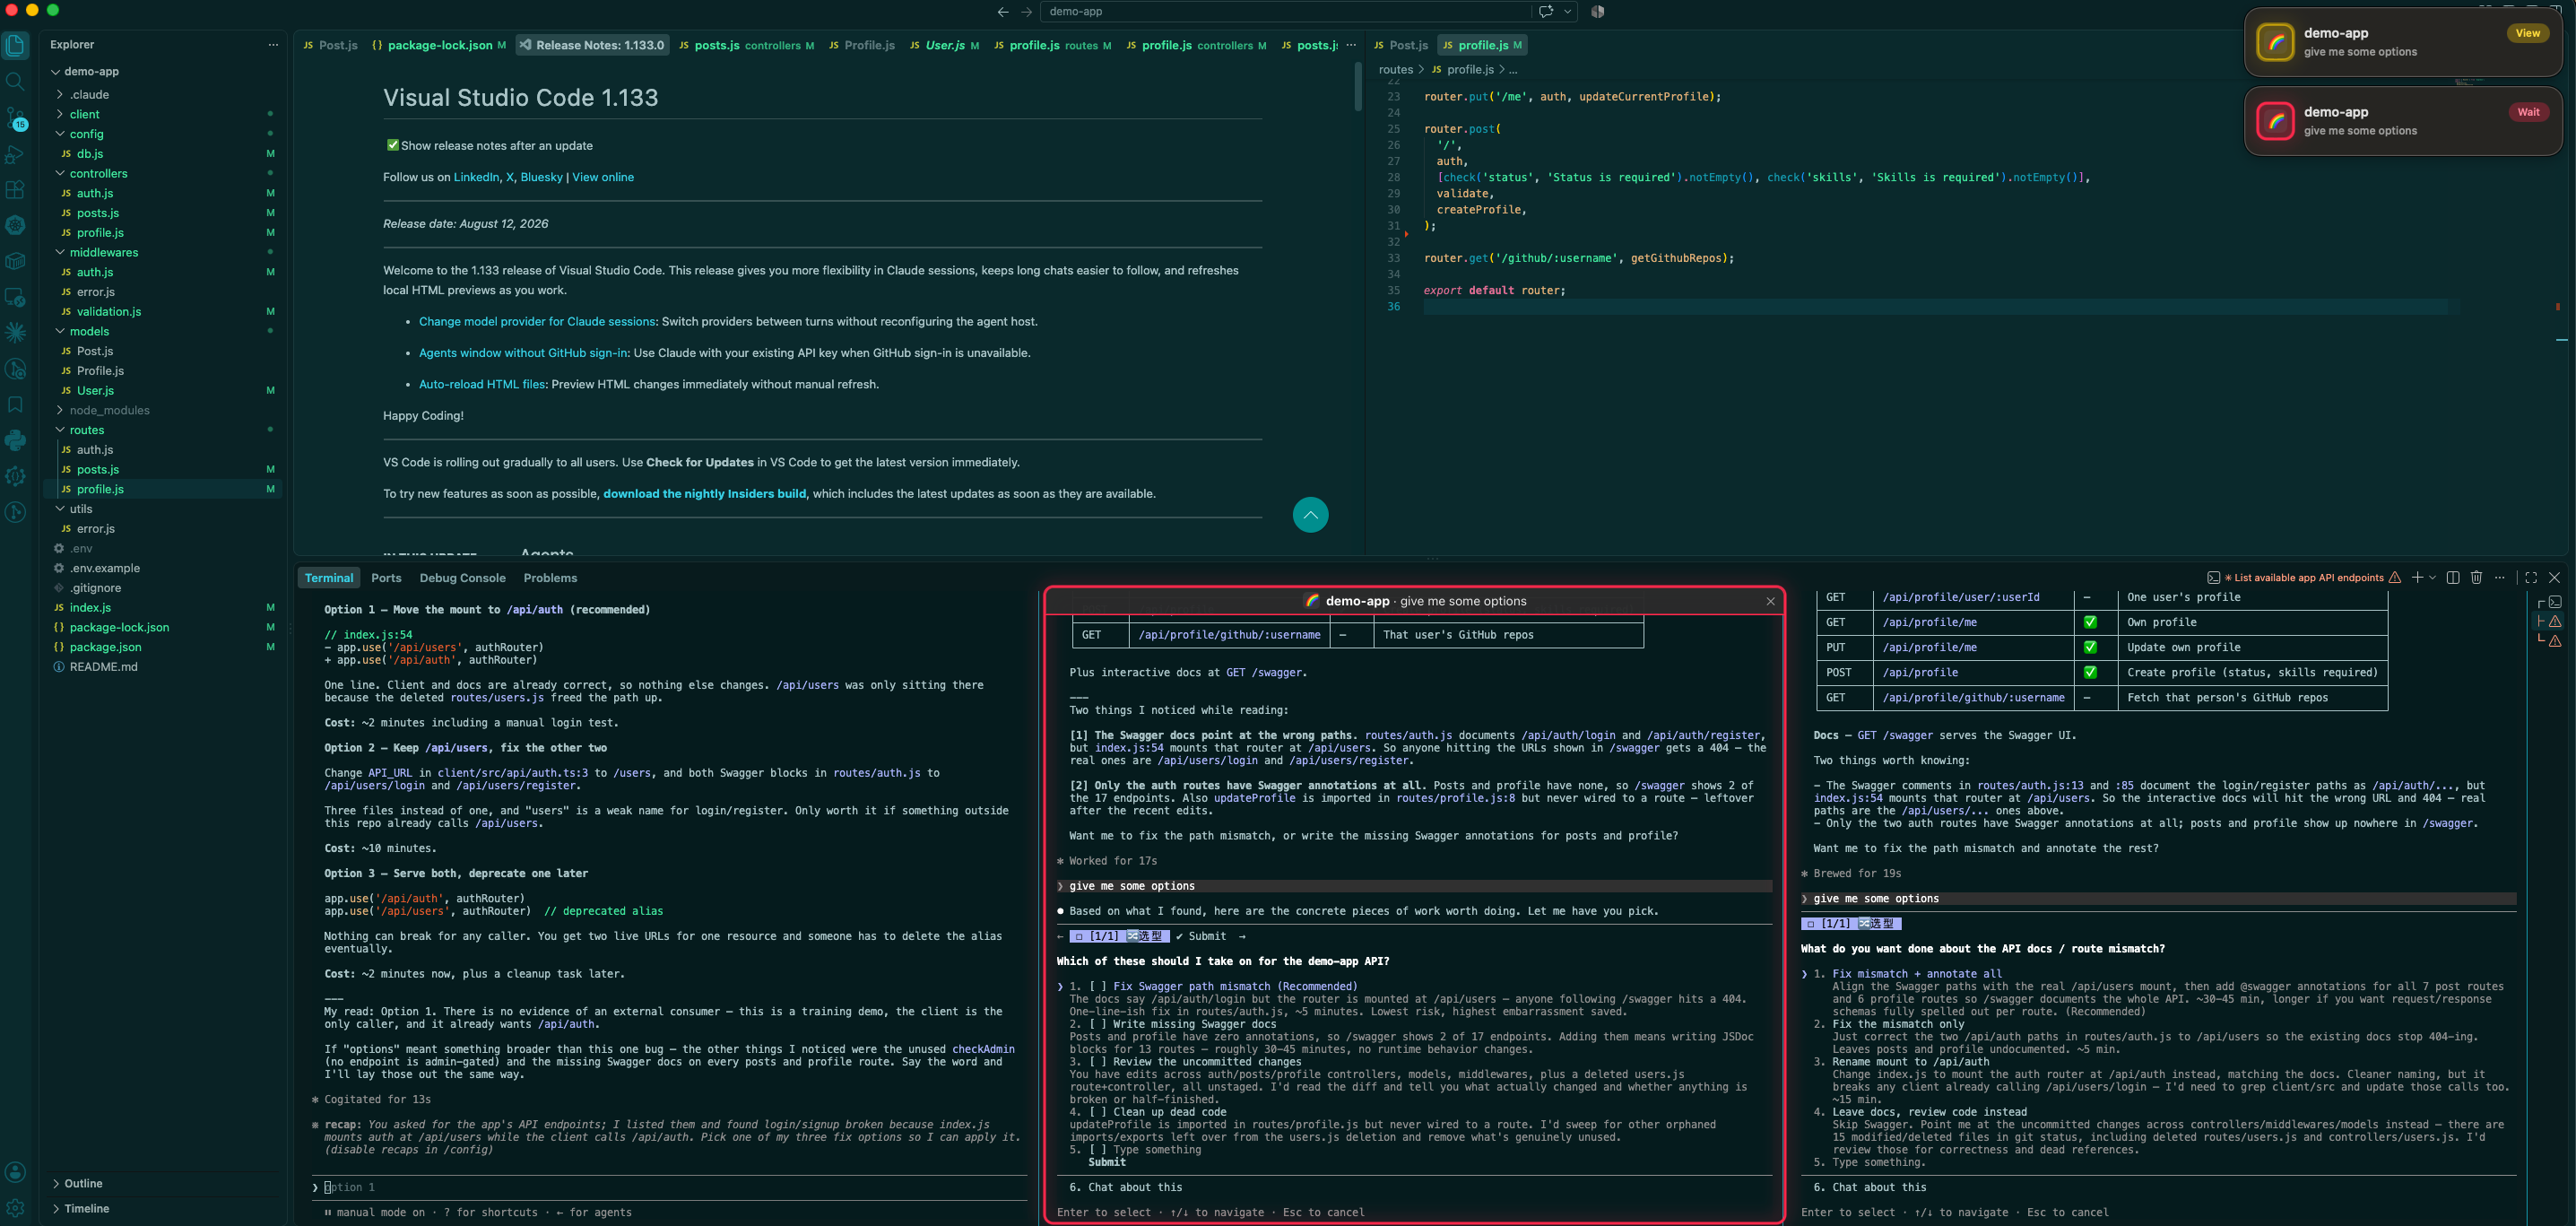Open the LinkedIn link

coord(476,177)
